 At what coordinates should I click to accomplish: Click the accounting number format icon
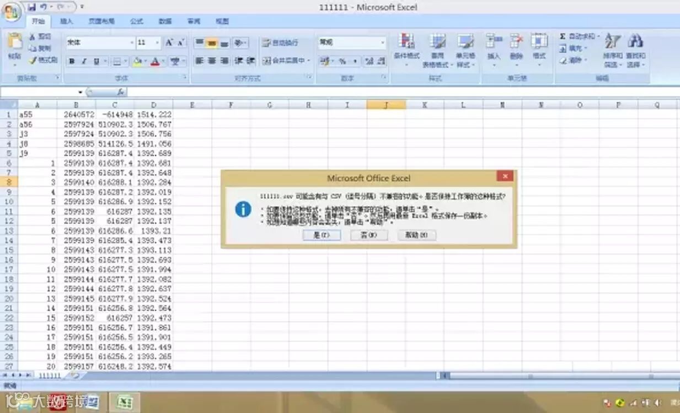tap(325, 61)
